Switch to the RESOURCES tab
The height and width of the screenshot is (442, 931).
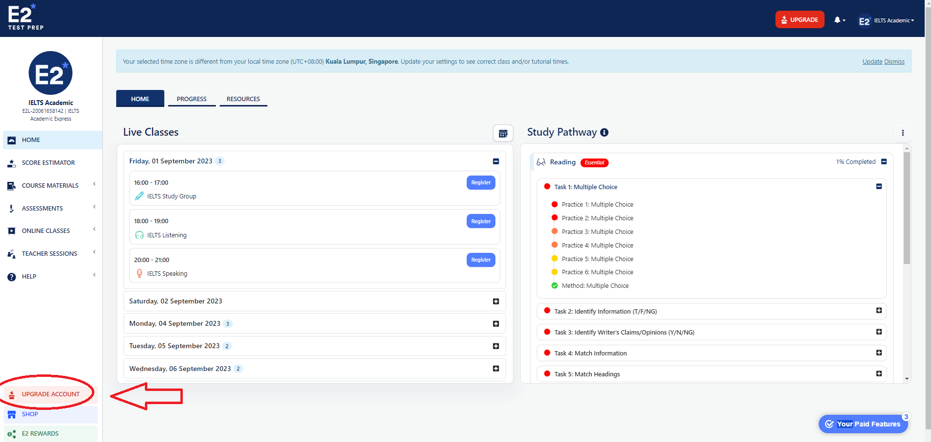click(243, 99)
